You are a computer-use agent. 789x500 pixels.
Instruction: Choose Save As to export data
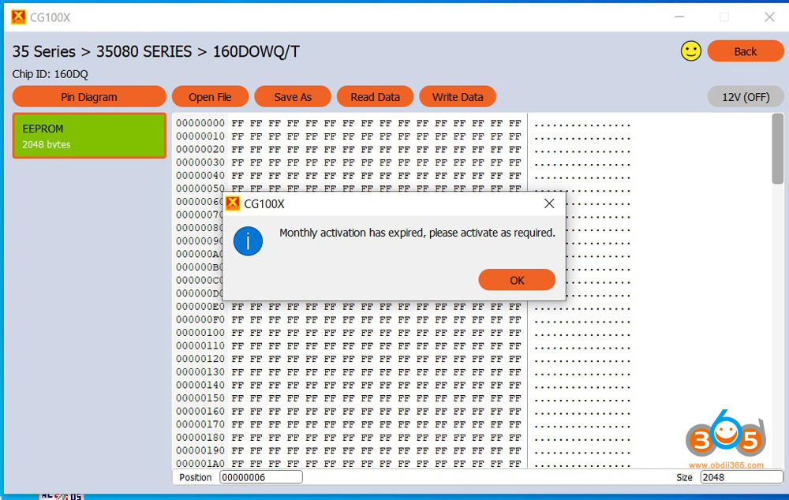[293, 97]
